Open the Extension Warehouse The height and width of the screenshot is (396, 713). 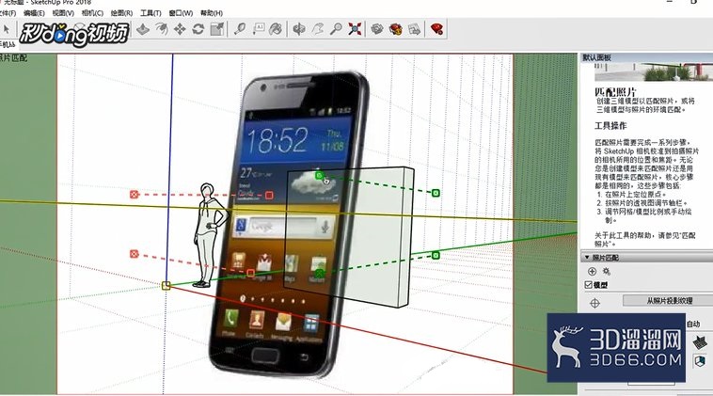click(x=396, y=29)
